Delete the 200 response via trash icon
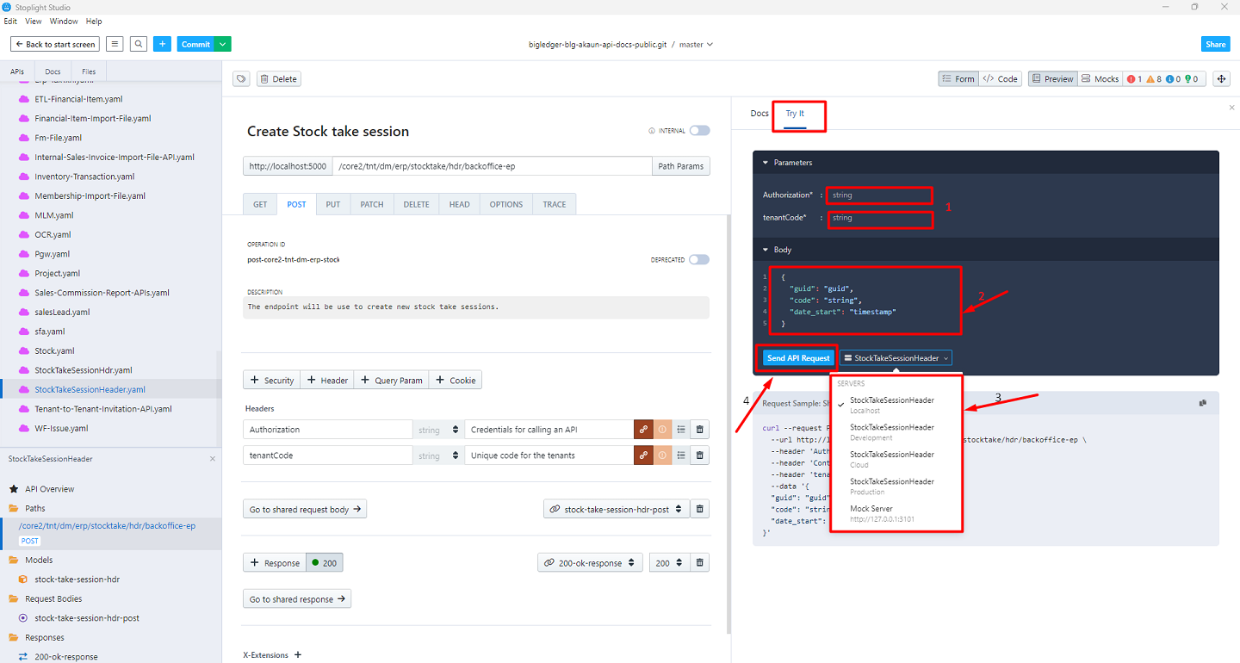The height and width of the screenshot is (663, 1240). (x=700, y=563)
